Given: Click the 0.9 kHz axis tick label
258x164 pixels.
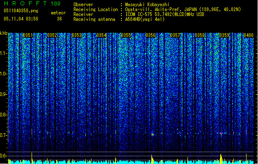Looking at the screenshot, I should point(4,94).
